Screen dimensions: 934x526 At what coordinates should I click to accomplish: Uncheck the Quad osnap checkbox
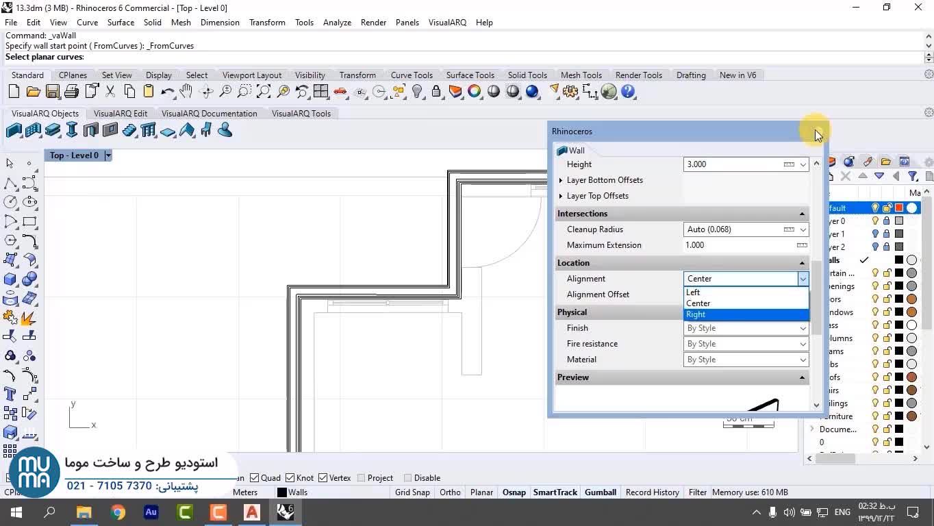[x=255, y=478]
